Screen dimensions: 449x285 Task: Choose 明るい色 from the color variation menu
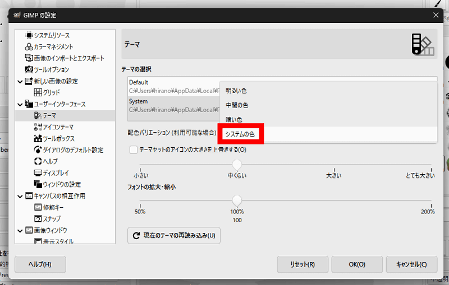236,90
